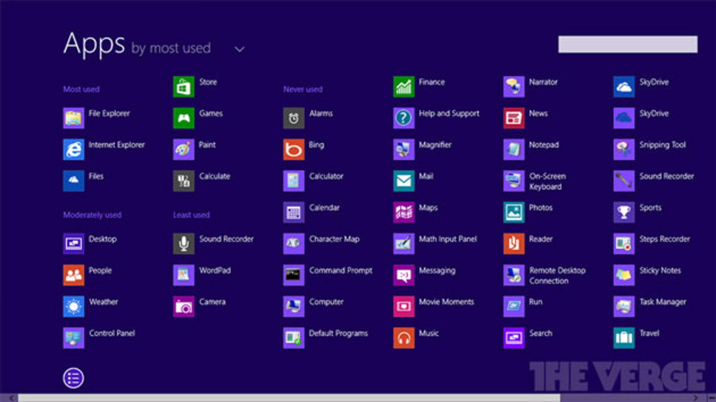716x402 pixels.
Task: Click the scrollbar left arrow
Action: (11, 398)
